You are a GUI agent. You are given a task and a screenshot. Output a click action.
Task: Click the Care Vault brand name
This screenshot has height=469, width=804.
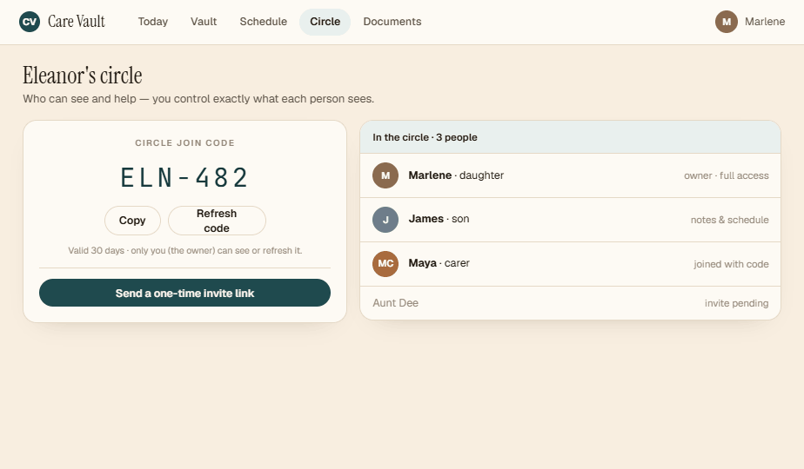(77, 22)
